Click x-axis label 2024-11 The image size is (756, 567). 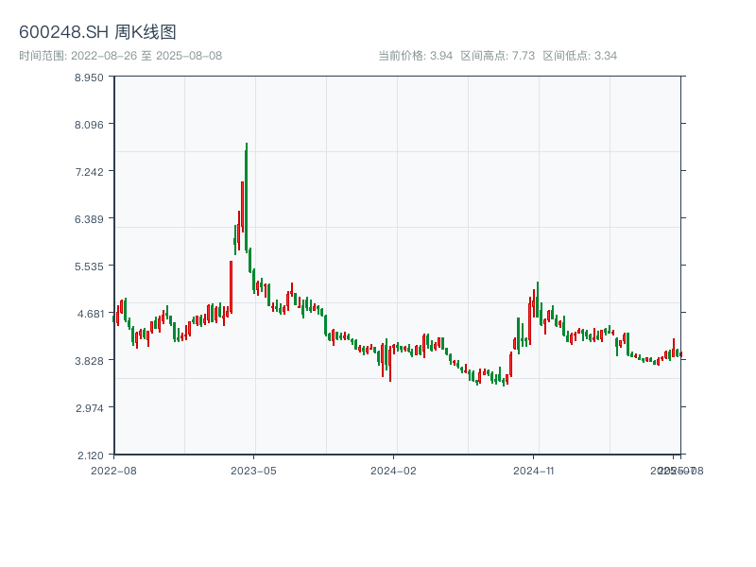coord(533,471)
